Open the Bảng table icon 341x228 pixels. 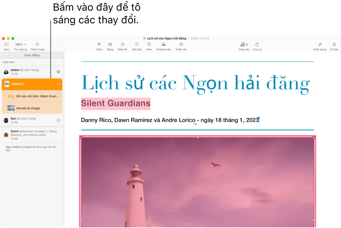coord(110,44)
